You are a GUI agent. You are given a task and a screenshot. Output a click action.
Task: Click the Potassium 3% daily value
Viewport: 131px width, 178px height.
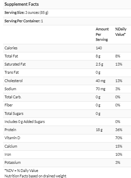118,162
